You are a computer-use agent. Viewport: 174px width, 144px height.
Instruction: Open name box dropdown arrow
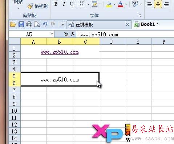52,34
